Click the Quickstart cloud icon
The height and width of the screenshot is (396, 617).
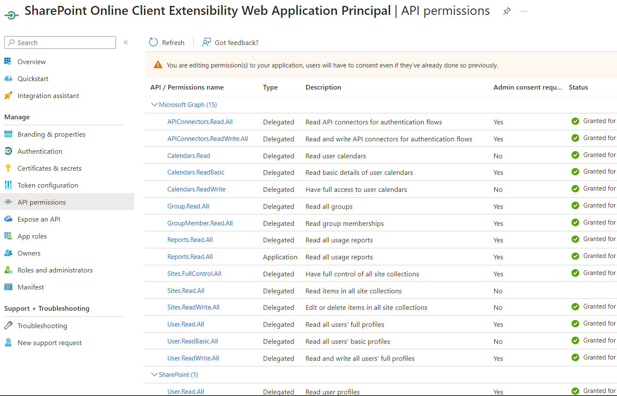pos(8,79)
